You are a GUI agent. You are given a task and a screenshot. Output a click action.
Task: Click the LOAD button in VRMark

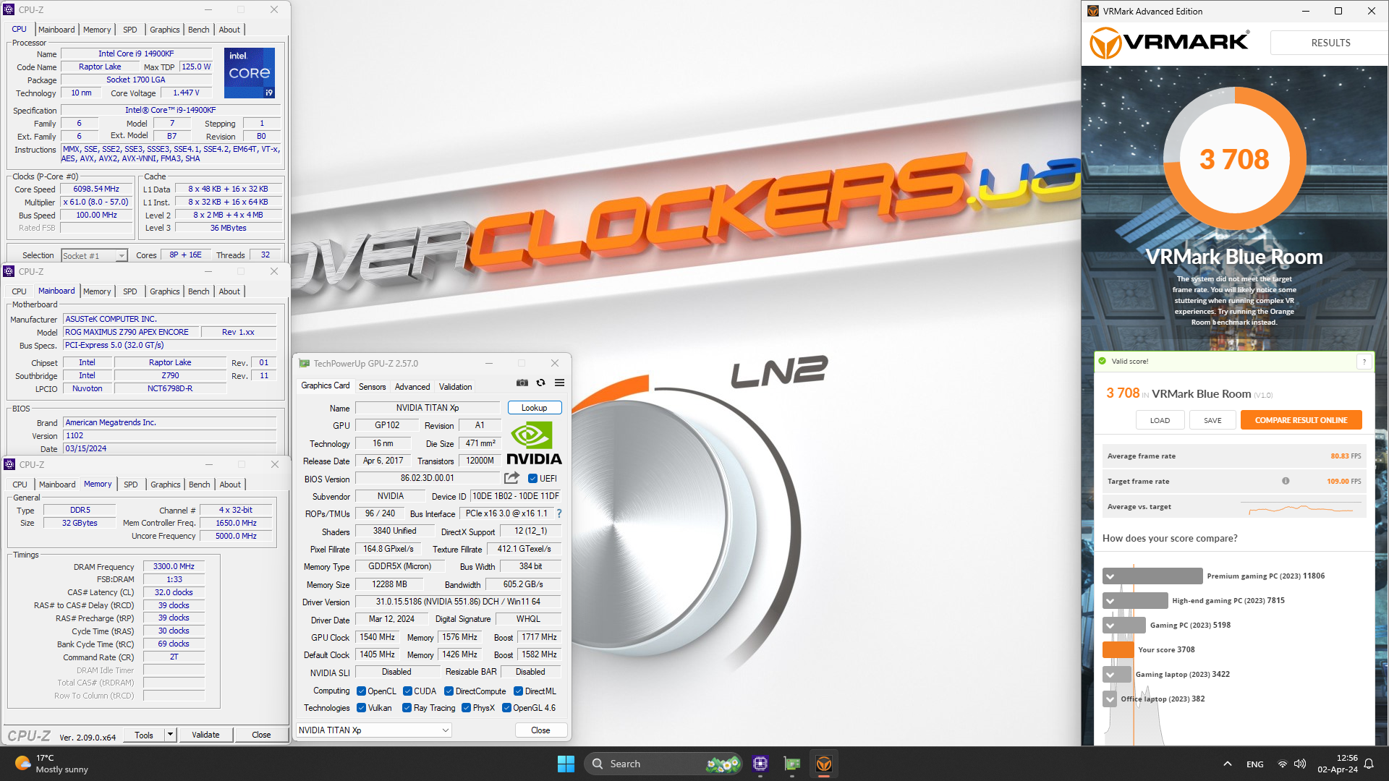(1159, 420)
